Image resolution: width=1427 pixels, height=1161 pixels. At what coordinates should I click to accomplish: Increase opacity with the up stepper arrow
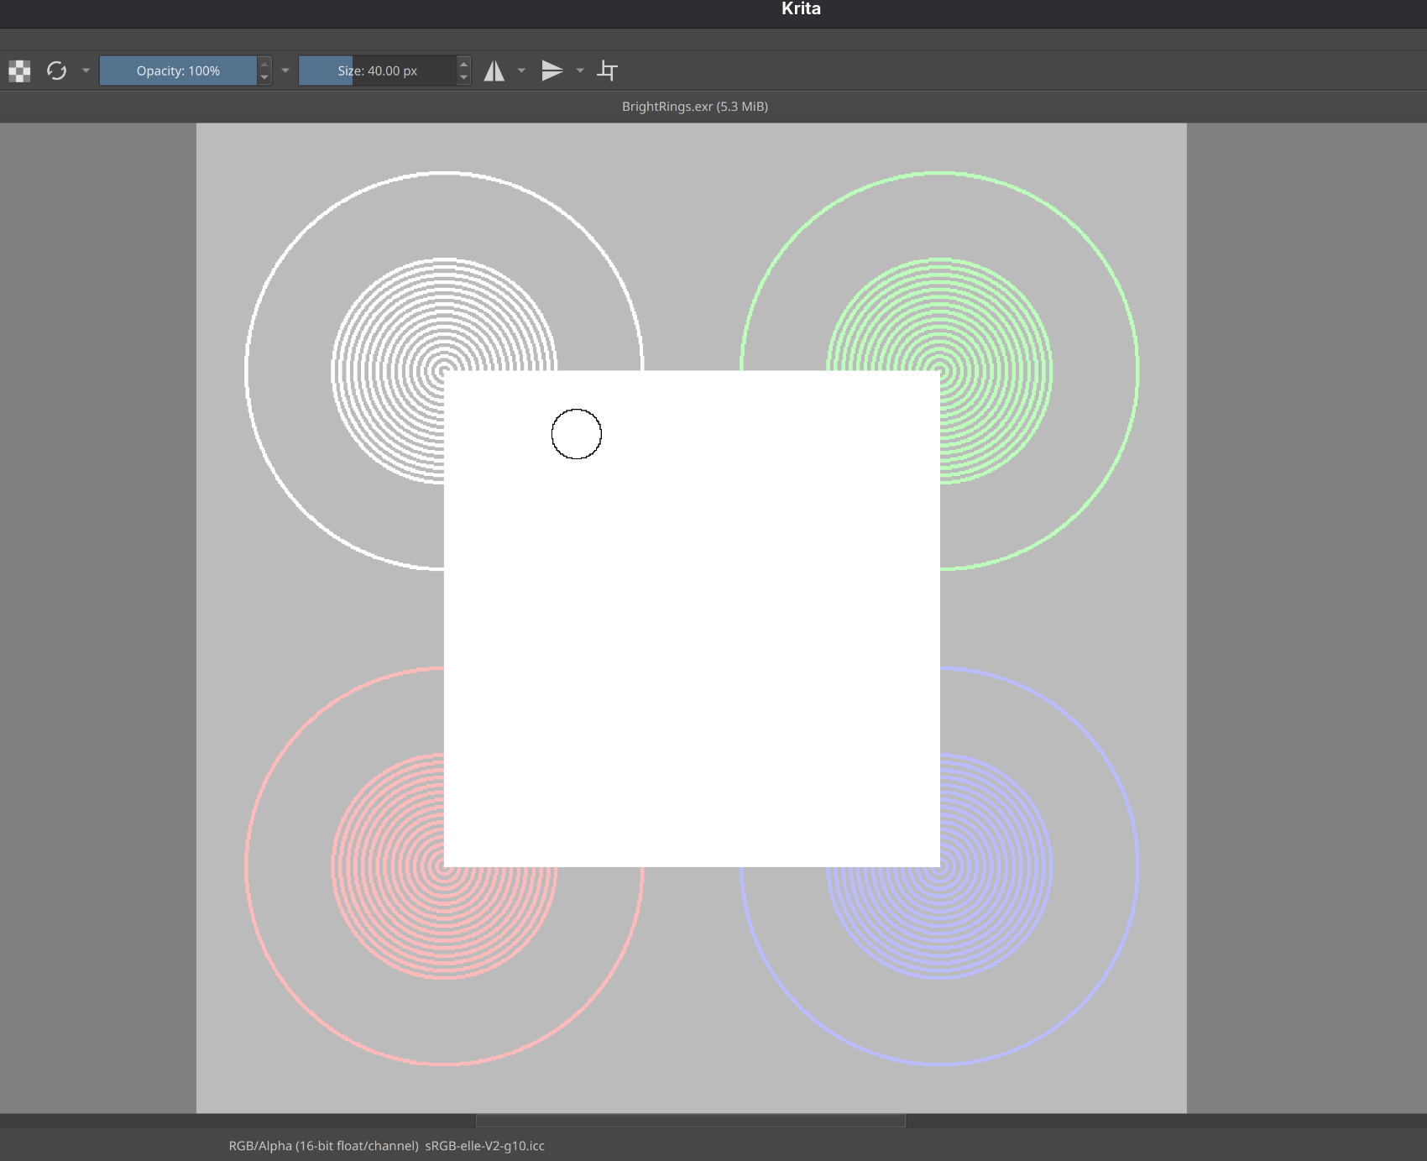[264, 64]
